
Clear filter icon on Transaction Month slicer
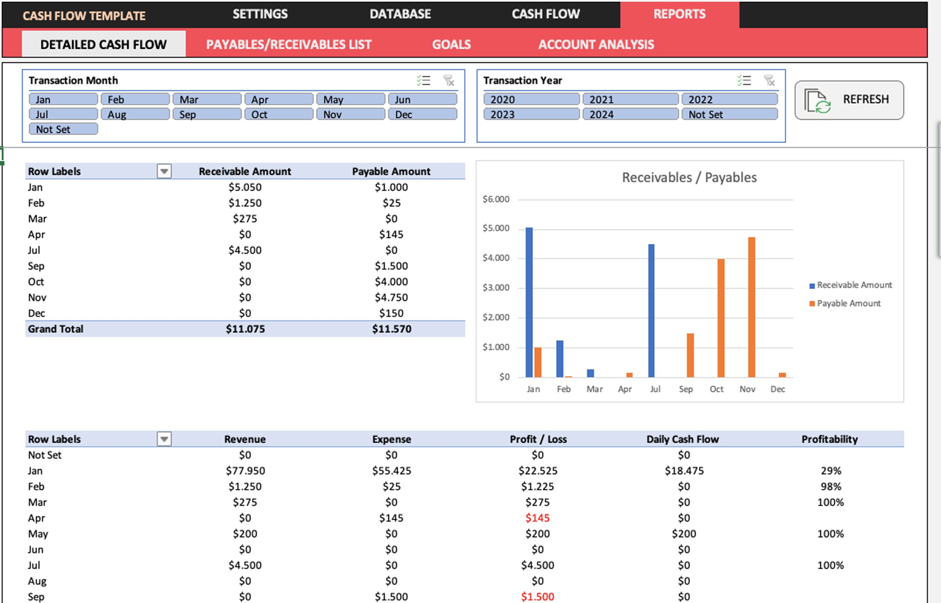pos(448,81)
